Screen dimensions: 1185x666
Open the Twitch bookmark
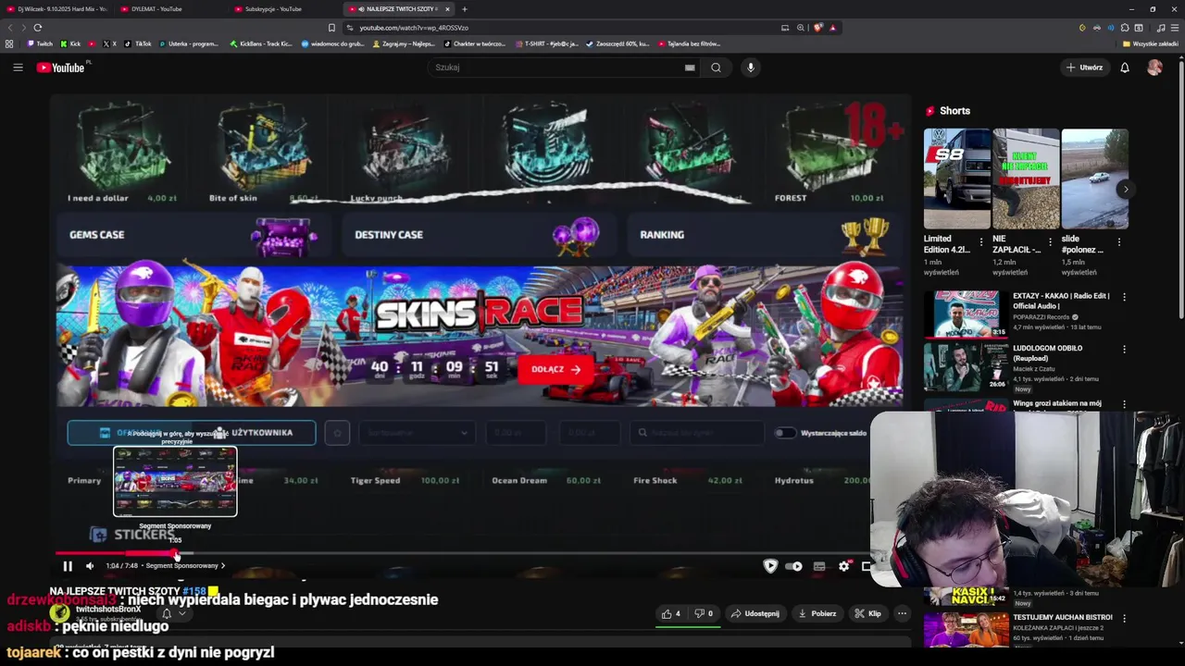point(40,43)
